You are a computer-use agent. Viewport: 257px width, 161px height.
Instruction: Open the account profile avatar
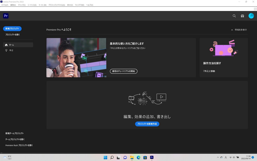(x=251, y=16)
